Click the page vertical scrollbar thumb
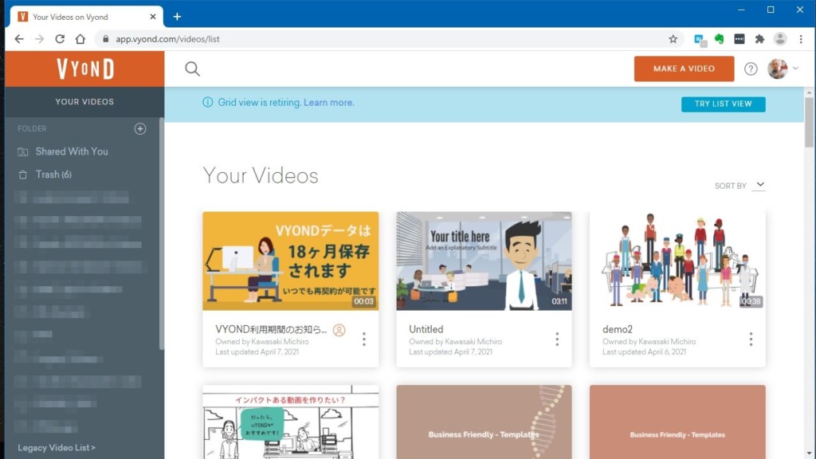 click(x=809, y=122)
